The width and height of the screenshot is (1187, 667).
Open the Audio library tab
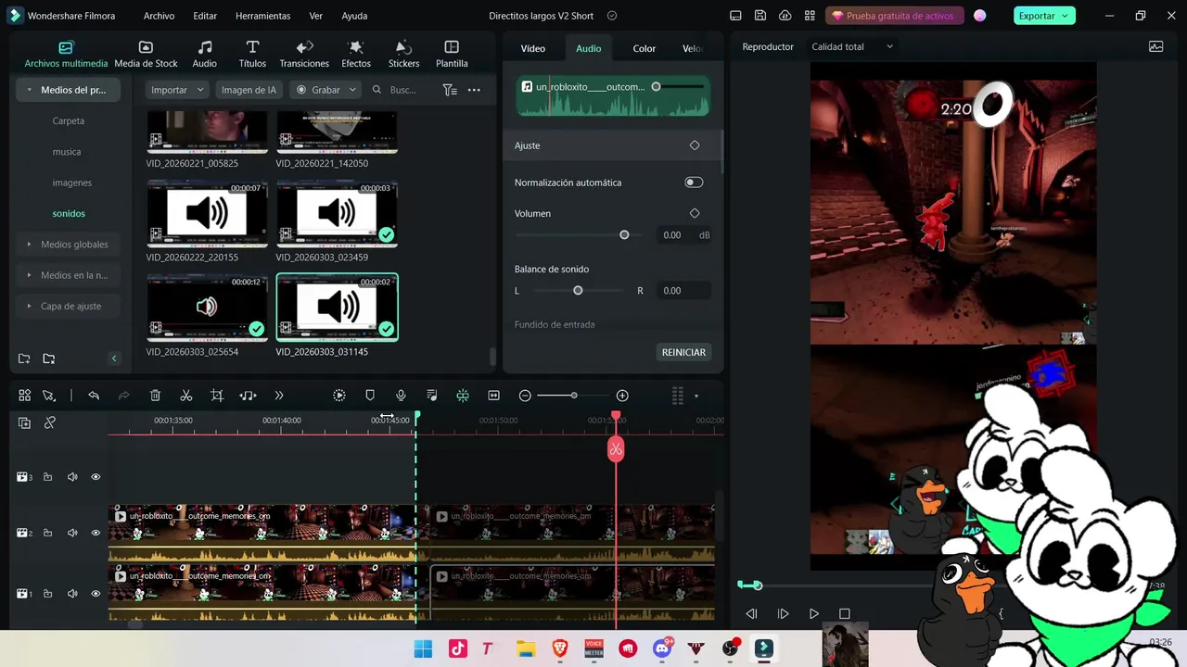pos(204,55)
